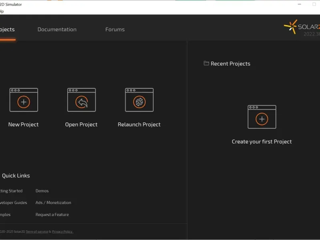Image resolution: width=320 pixels, height=240 pixels.
Task: Click the Recent Projects heading
Action: pyautogui.click(x=230, y=64)
